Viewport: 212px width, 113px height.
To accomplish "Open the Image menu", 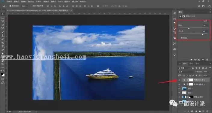I will pyautogui.click(x=24, y=1).
